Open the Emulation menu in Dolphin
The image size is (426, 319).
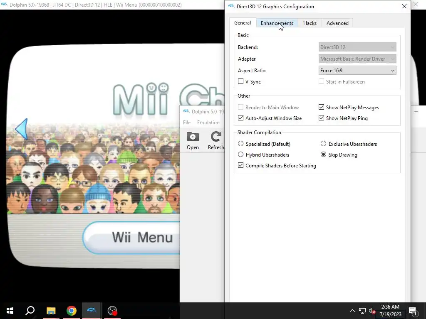pos(208,123)
